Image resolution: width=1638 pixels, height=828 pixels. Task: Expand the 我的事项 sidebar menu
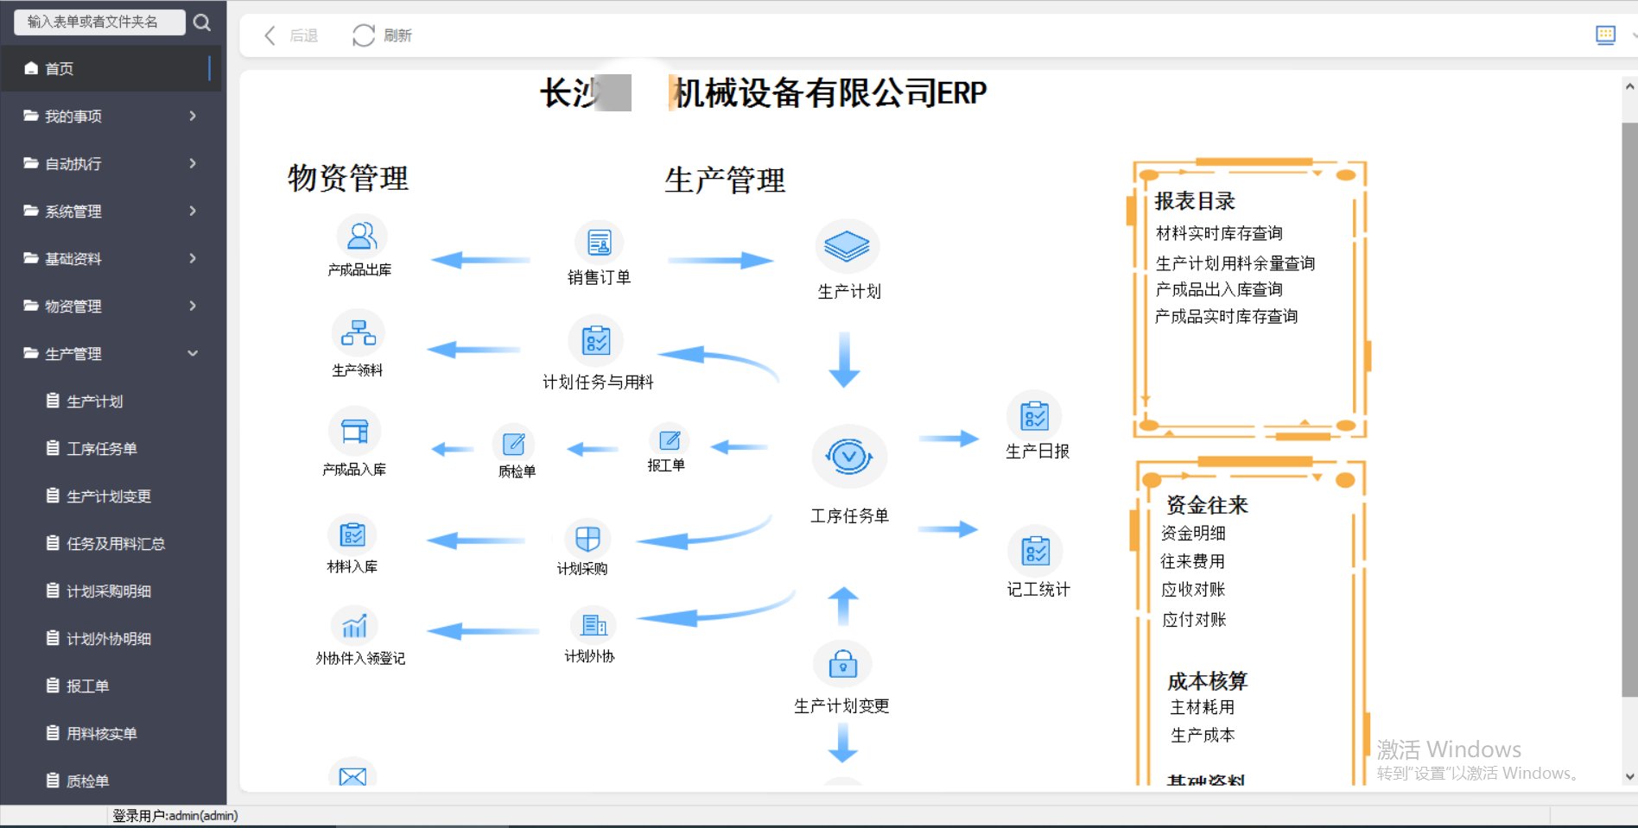[x=111, y=116]
